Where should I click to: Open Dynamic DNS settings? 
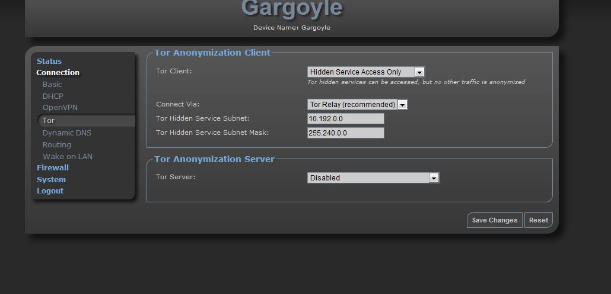coord(66,133)
